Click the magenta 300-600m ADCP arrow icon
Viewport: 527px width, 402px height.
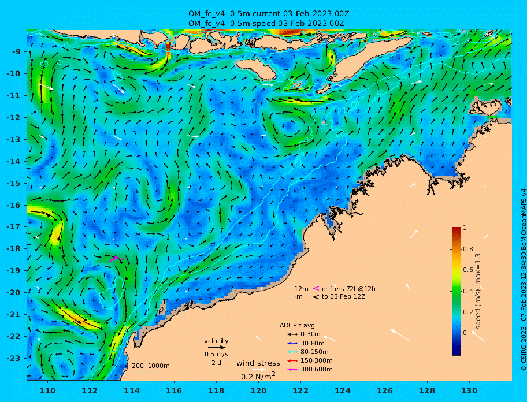(292, 370)
